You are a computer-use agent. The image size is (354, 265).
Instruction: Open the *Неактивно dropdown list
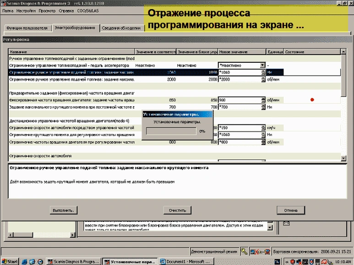(262, 66)
